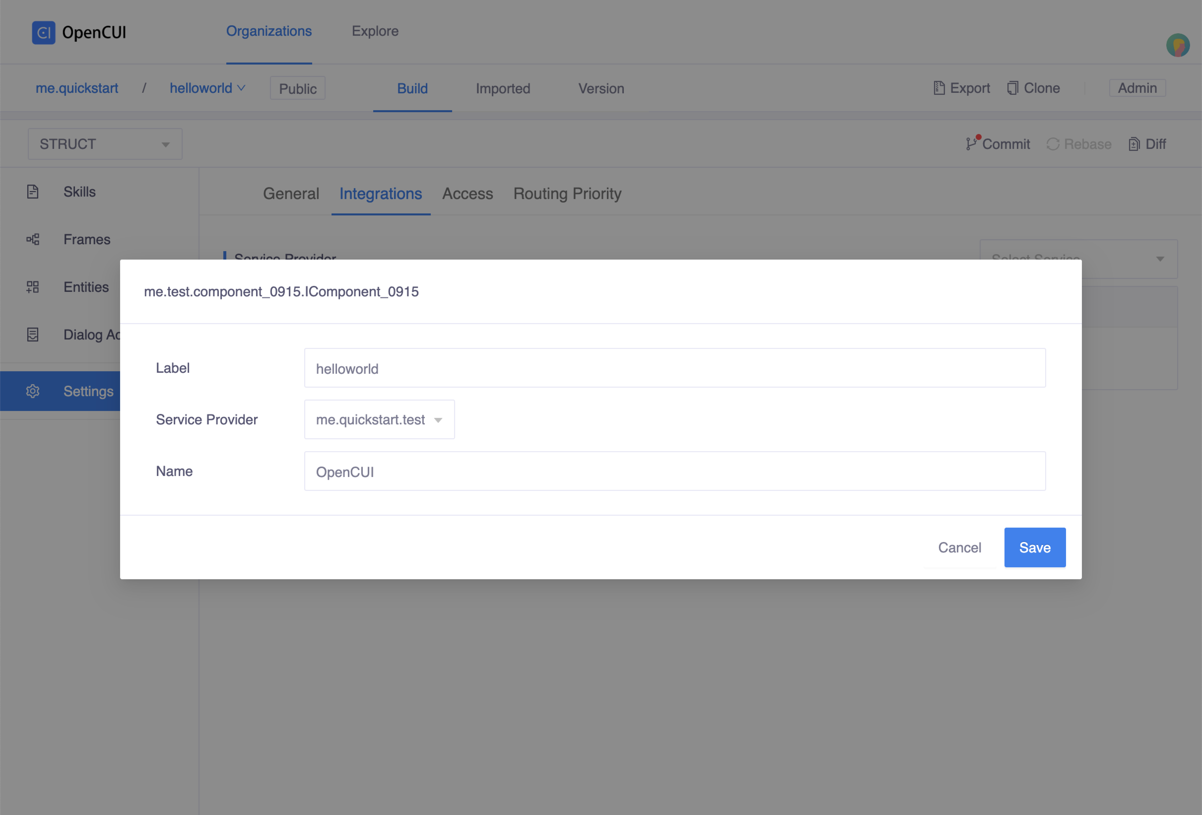The height and width of the screenshot is (815, 1202).
Task: Open the Commit panel icon
Action: 971,144
